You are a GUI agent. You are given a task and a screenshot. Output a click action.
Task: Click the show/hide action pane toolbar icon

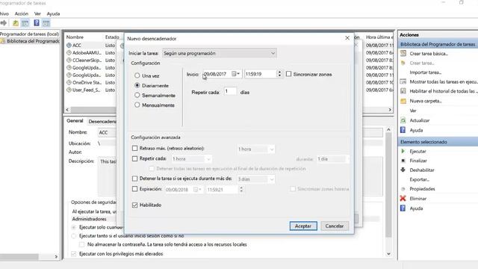46,23
